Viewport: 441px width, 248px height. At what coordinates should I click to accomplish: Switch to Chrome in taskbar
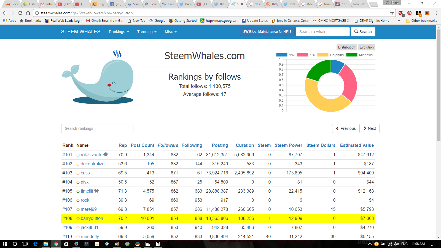(x=56, y=244)
